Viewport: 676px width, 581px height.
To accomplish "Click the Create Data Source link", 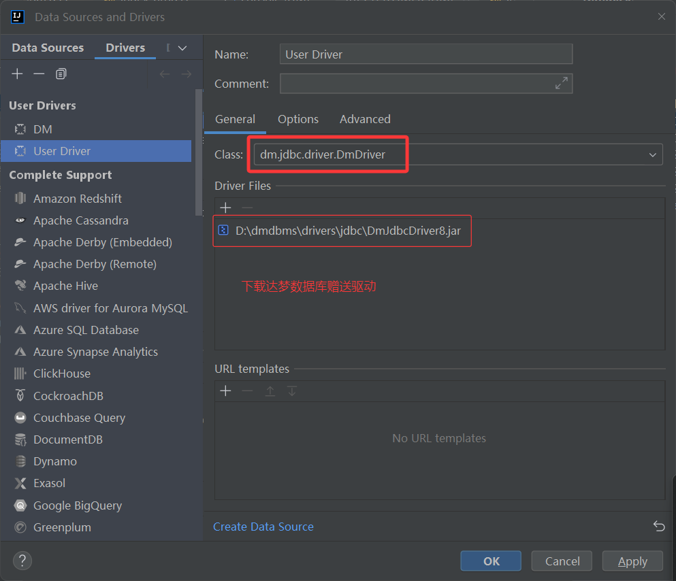I will [x=263, y=527].
